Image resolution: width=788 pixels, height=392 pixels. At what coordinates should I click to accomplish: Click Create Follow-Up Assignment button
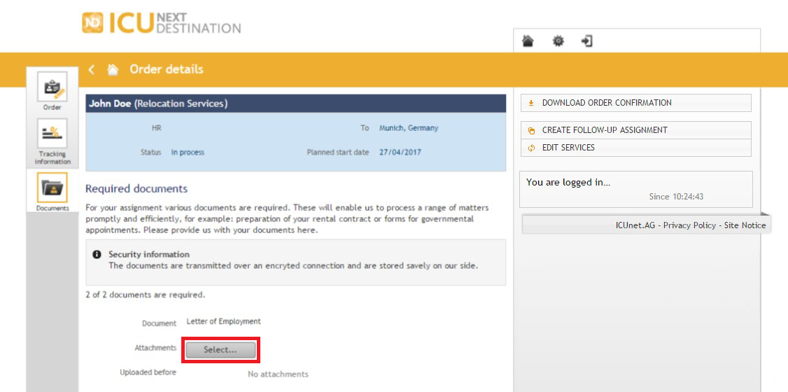point(635,130)
